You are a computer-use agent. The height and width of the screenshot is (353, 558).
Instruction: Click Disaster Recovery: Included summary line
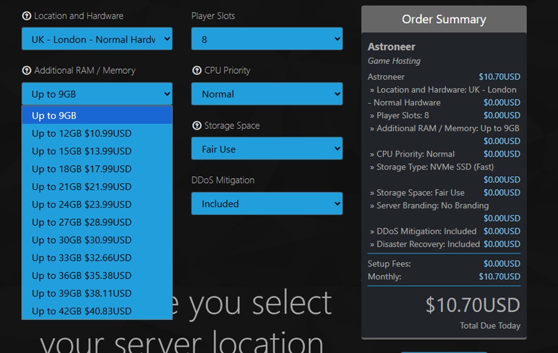(444, 244)
